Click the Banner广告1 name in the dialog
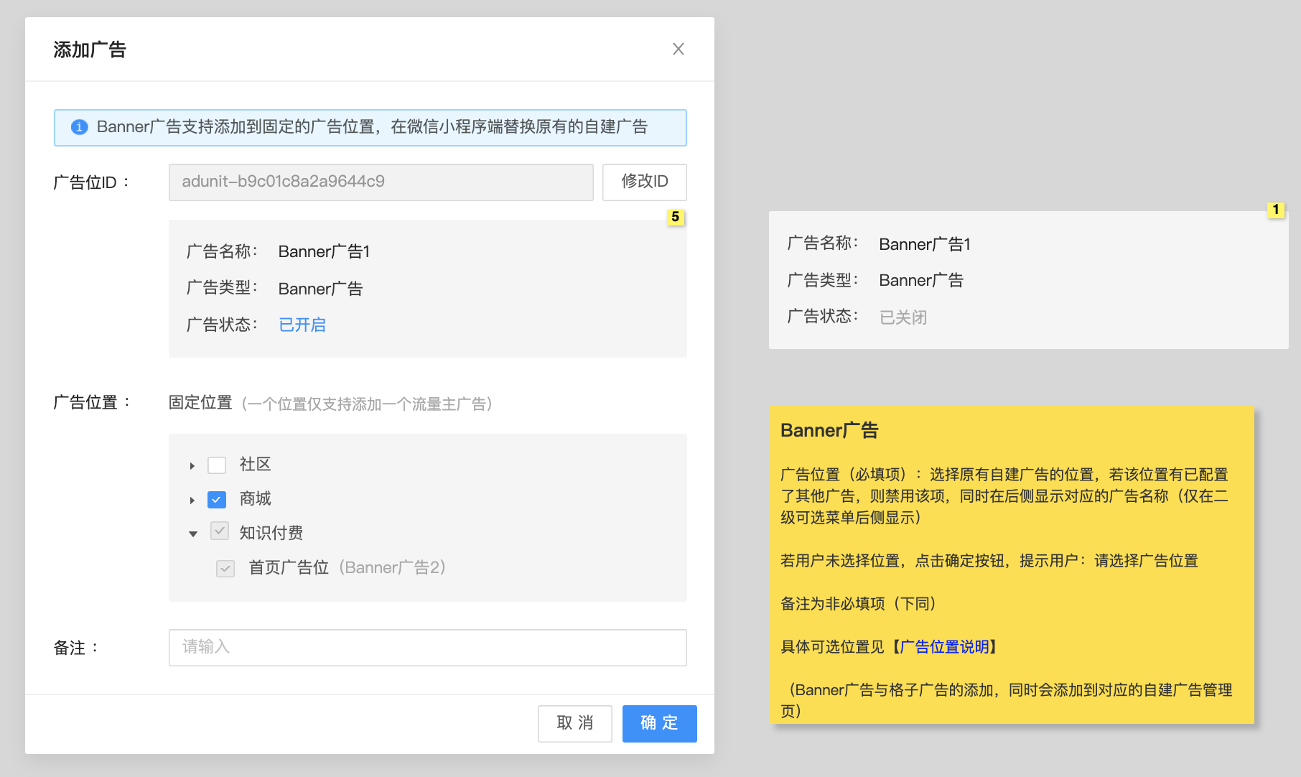 (324, 251)
